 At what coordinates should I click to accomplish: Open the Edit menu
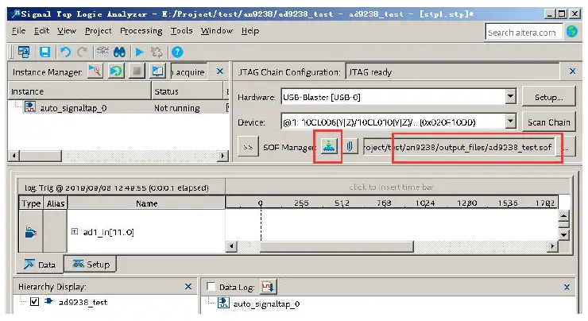41,31
